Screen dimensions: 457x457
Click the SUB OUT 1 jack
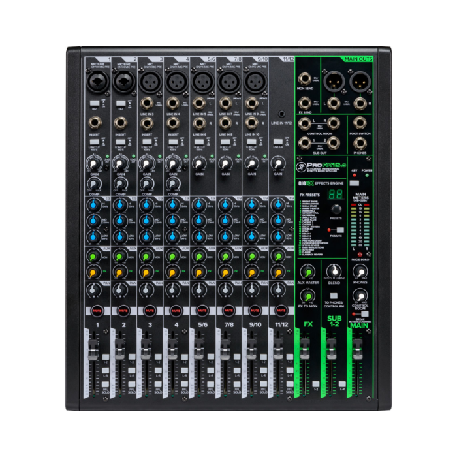point(305,143)
